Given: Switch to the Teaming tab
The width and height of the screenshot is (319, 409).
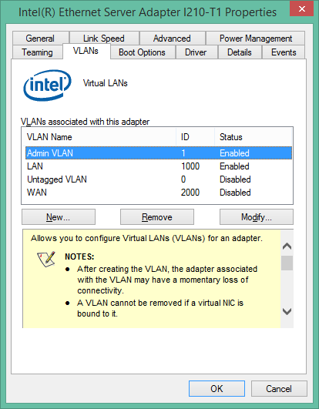Looking at the screenshot, I should [x=37, y=52].
